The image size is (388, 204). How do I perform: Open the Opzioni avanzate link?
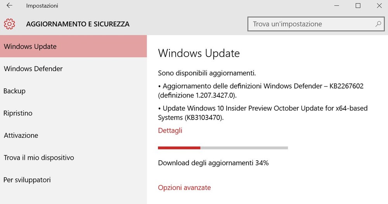click(184, 187)
